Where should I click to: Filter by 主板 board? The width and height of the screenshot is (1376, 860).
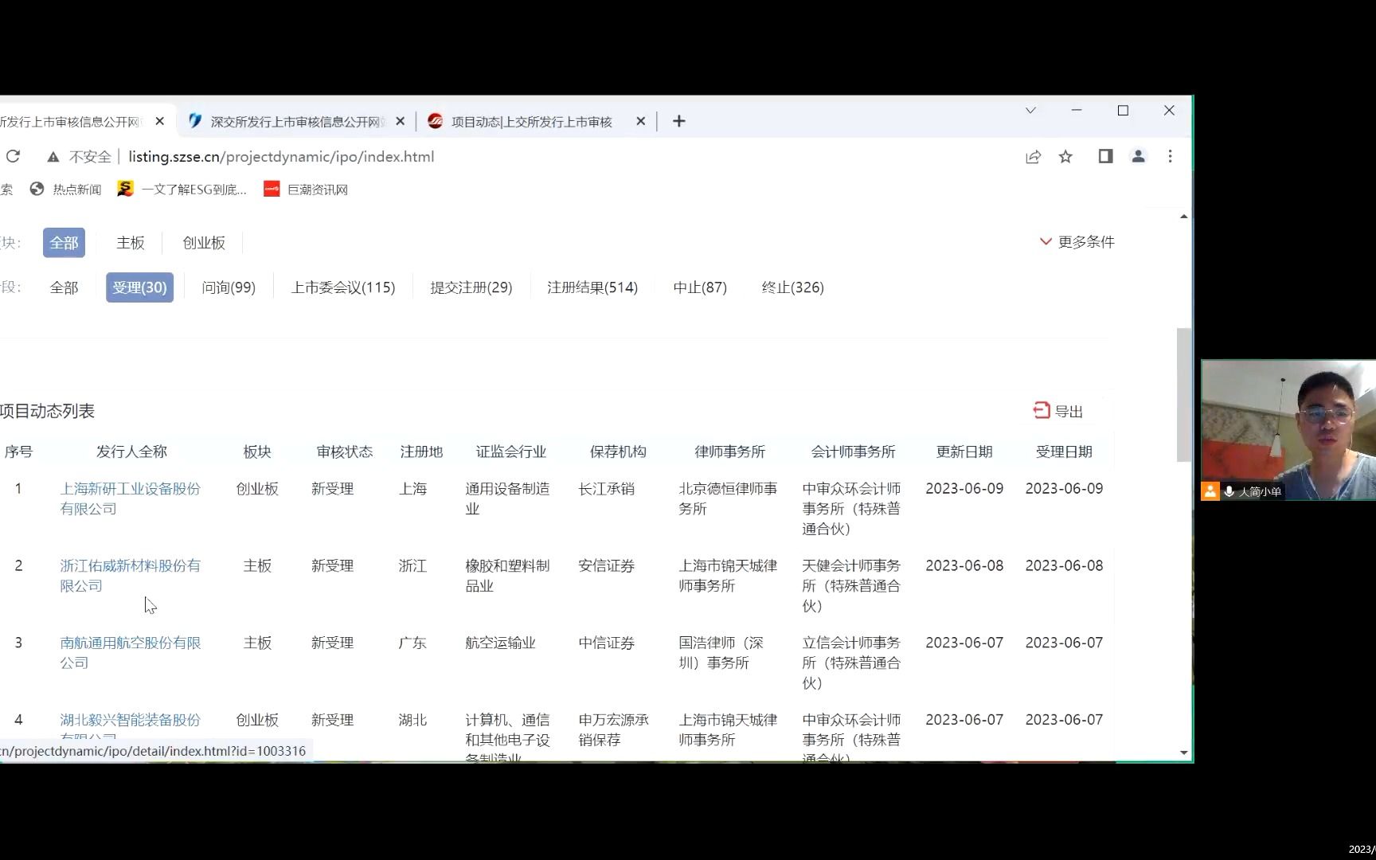[131, 243]
